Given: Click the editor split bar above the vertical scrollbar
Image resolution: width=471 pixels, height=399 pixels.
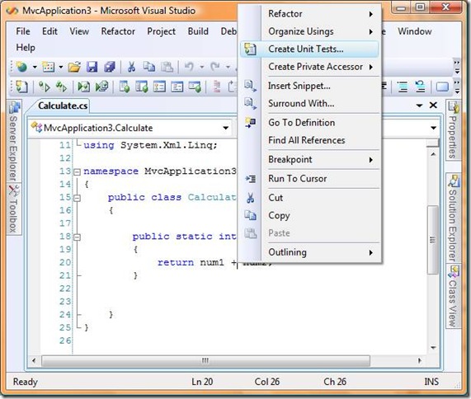Looking at the screenshot, I should (x=433, y=143).
